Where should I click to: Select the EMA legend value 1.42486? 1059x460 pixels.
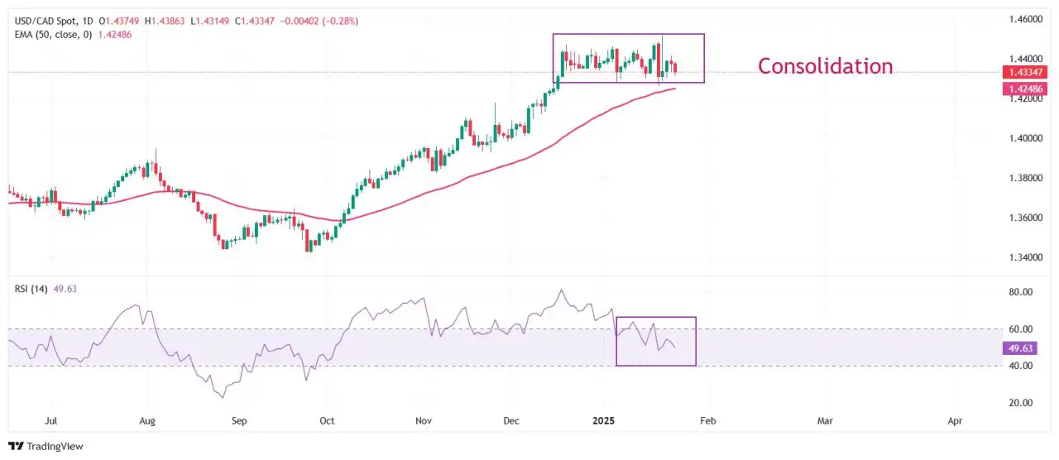[114, 34]
